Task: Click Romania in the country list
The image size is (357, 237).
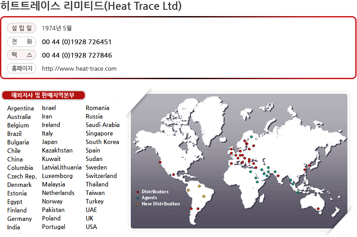Action: pos(97,108)
